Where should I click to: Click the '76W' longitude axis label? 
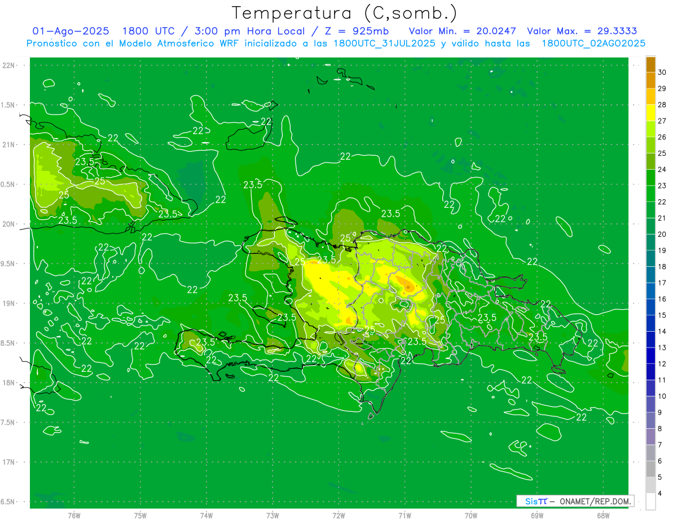point(74,515)
